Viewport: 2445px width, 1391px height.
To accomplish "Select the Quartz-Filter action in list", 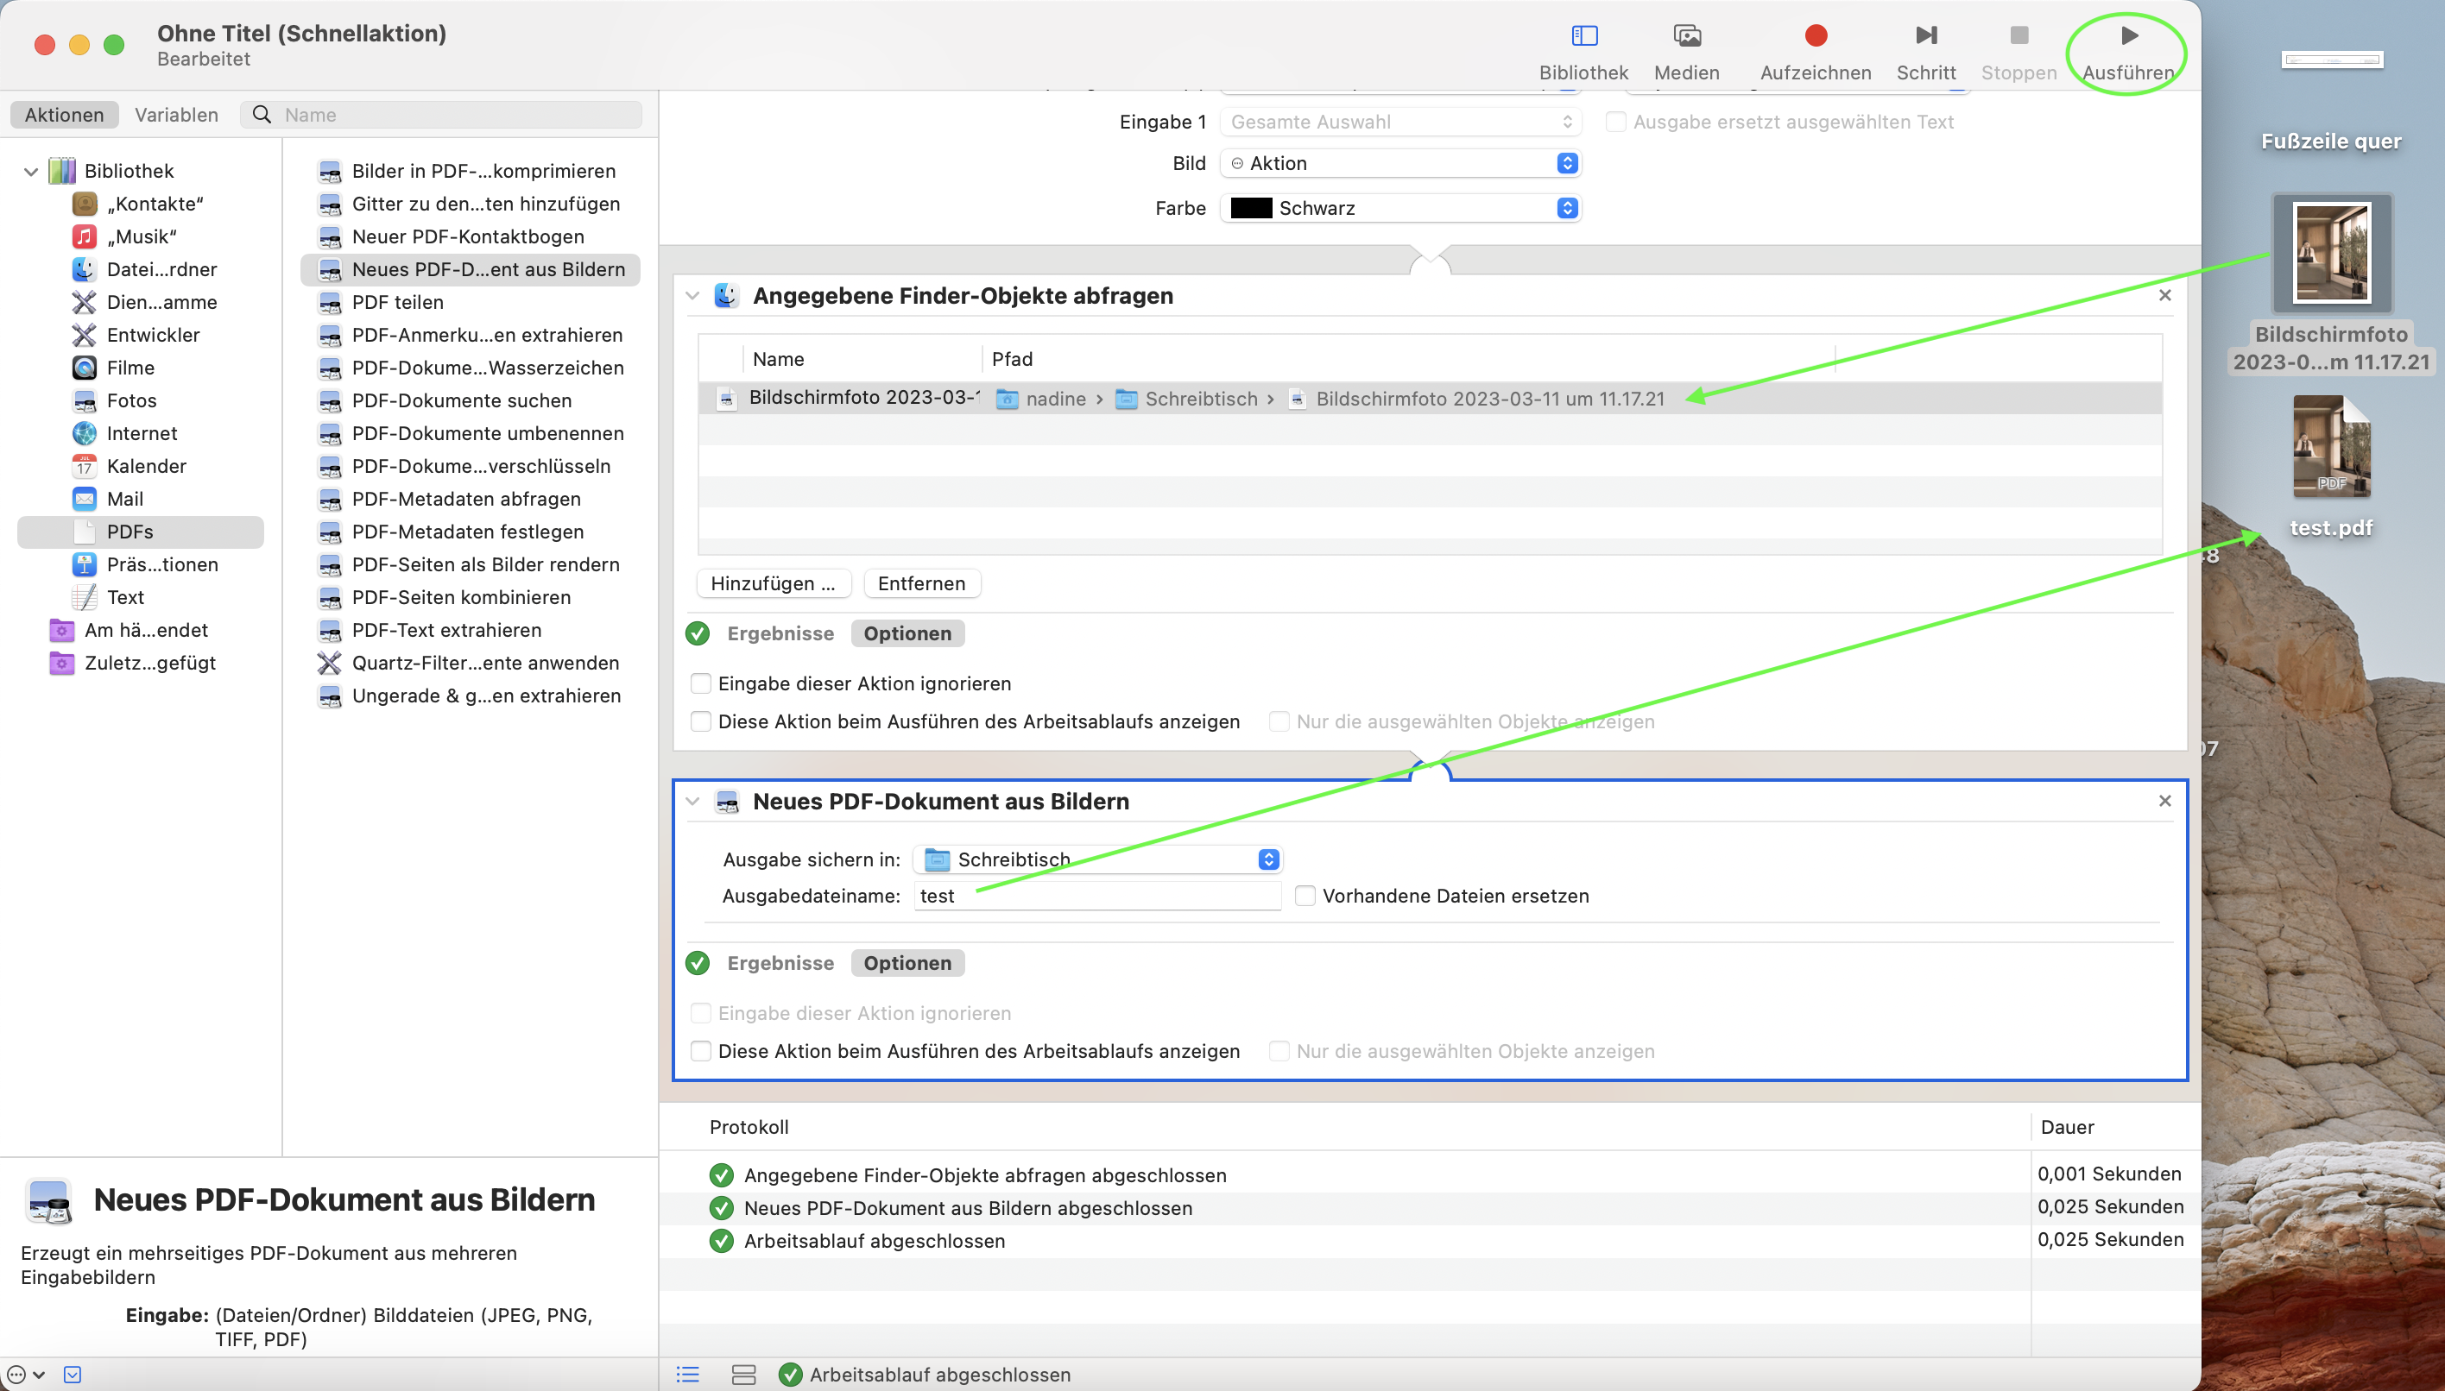I will 484,663.
